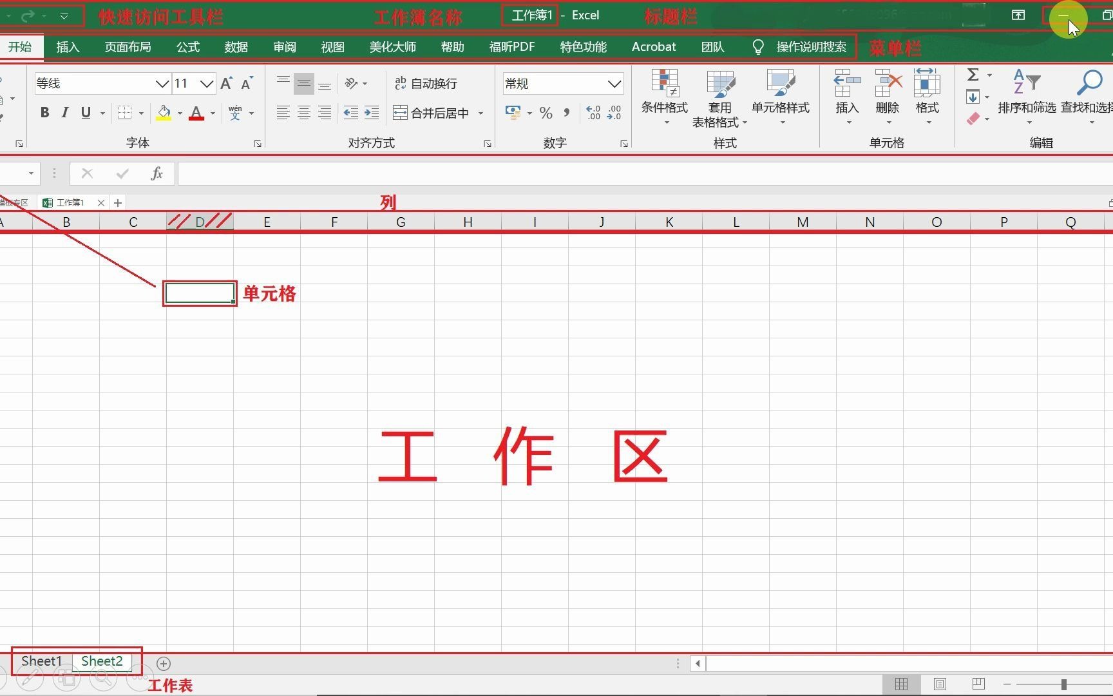Screen dimensions: 1113x696
Task: Open the fill color dropdown arrow
Action: [180, 113]
